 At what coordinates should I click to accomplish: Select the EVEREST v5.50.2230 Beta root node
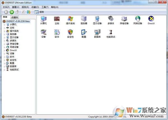tap(18, 21)
